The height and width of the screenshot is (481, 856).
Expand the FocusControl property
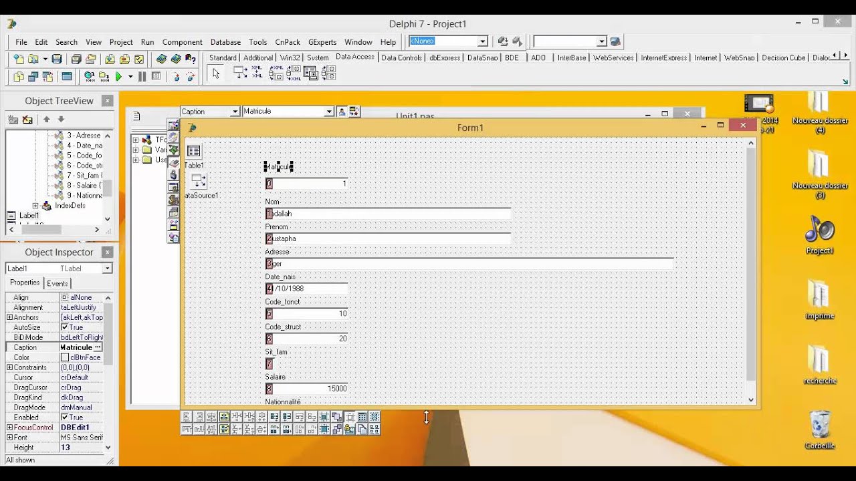[9, 428]
